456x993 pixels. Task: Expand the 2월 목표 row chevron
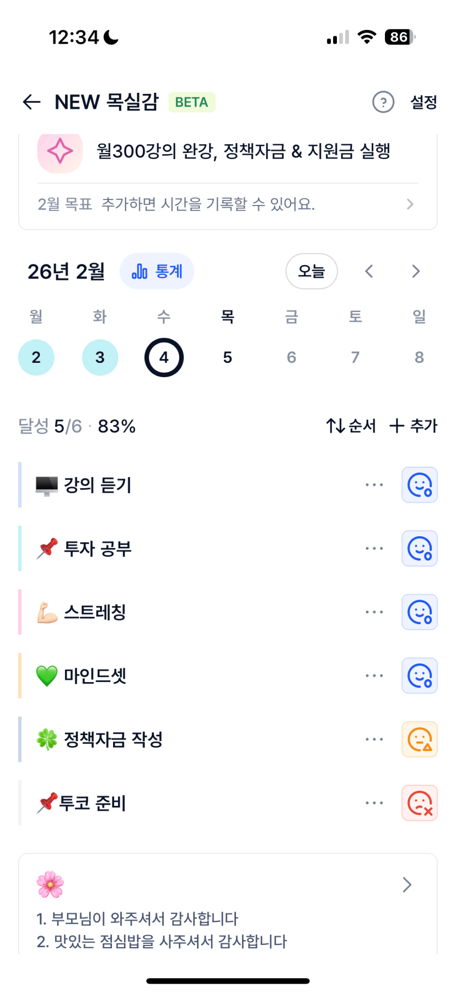(410, 204)
